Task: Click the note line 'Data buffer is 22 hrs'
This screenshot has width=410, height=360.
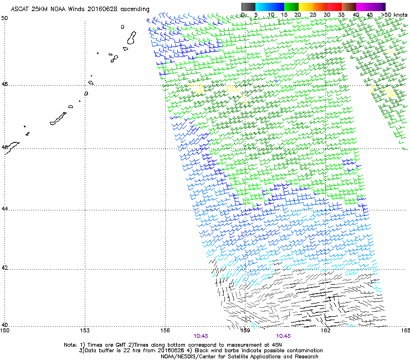Action: [201, 351]
